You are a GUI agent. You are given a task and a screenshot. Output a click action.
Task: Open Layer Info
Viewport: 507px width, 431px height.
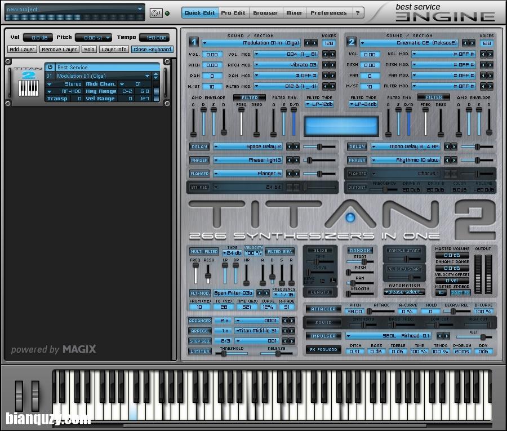(x=114, y=50)
